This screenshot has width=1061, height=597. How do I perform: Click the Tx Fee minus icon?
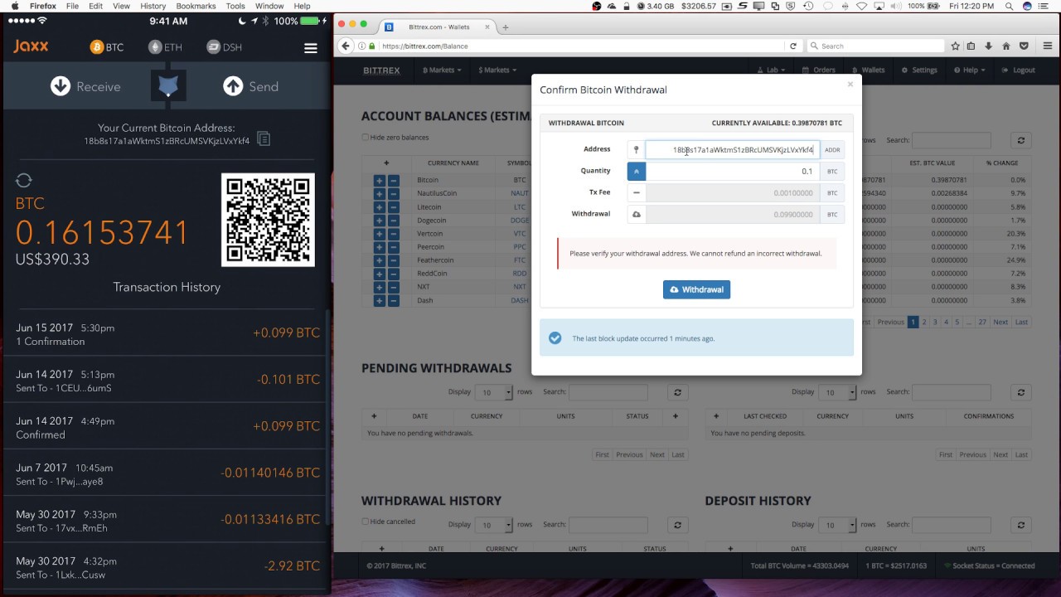tap(637, 192)
